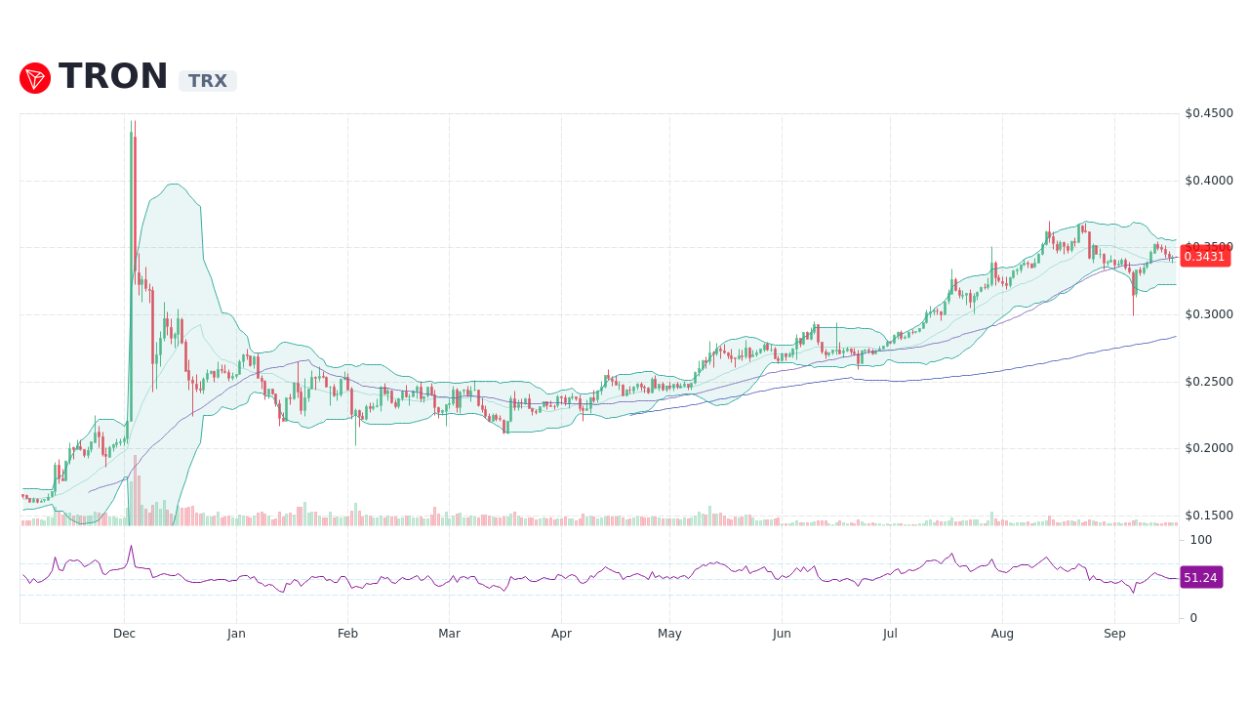1249x703 pixels.
Task: Click the current price tag showing 0.3431
Action: tap(1205, 257)
